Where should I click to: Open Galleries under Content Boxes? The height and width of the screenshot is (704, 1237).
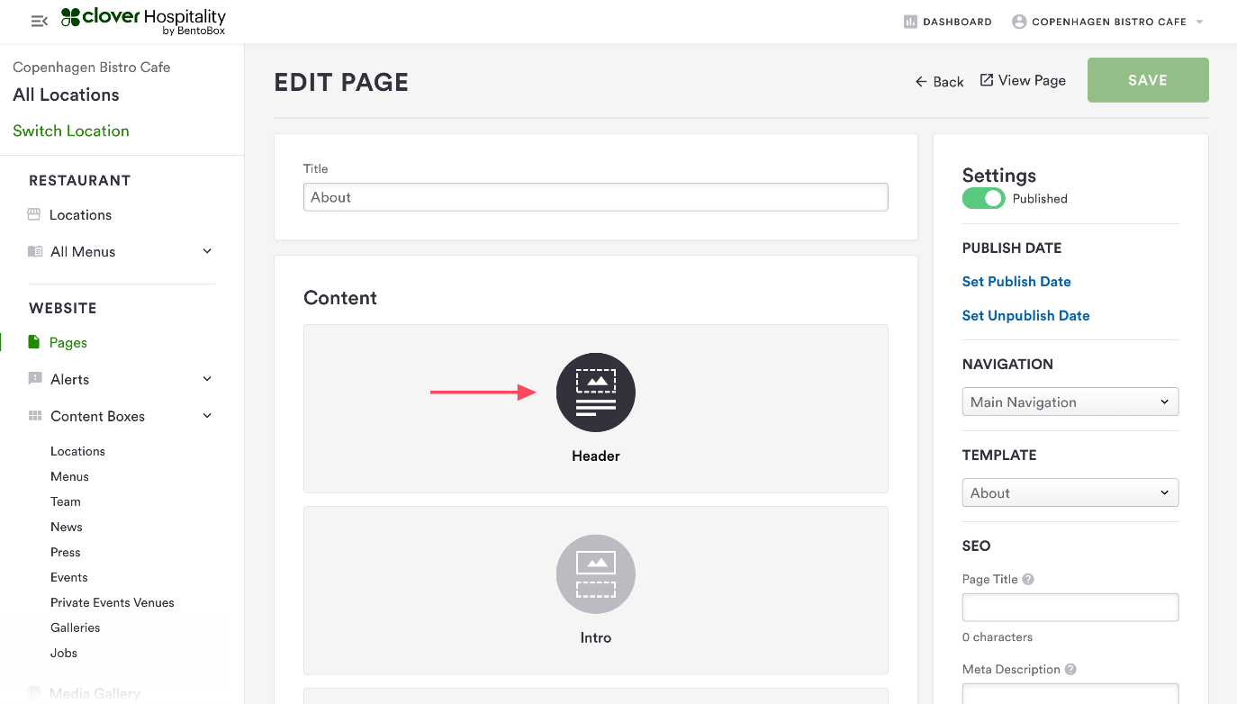[x=76, y=627]
